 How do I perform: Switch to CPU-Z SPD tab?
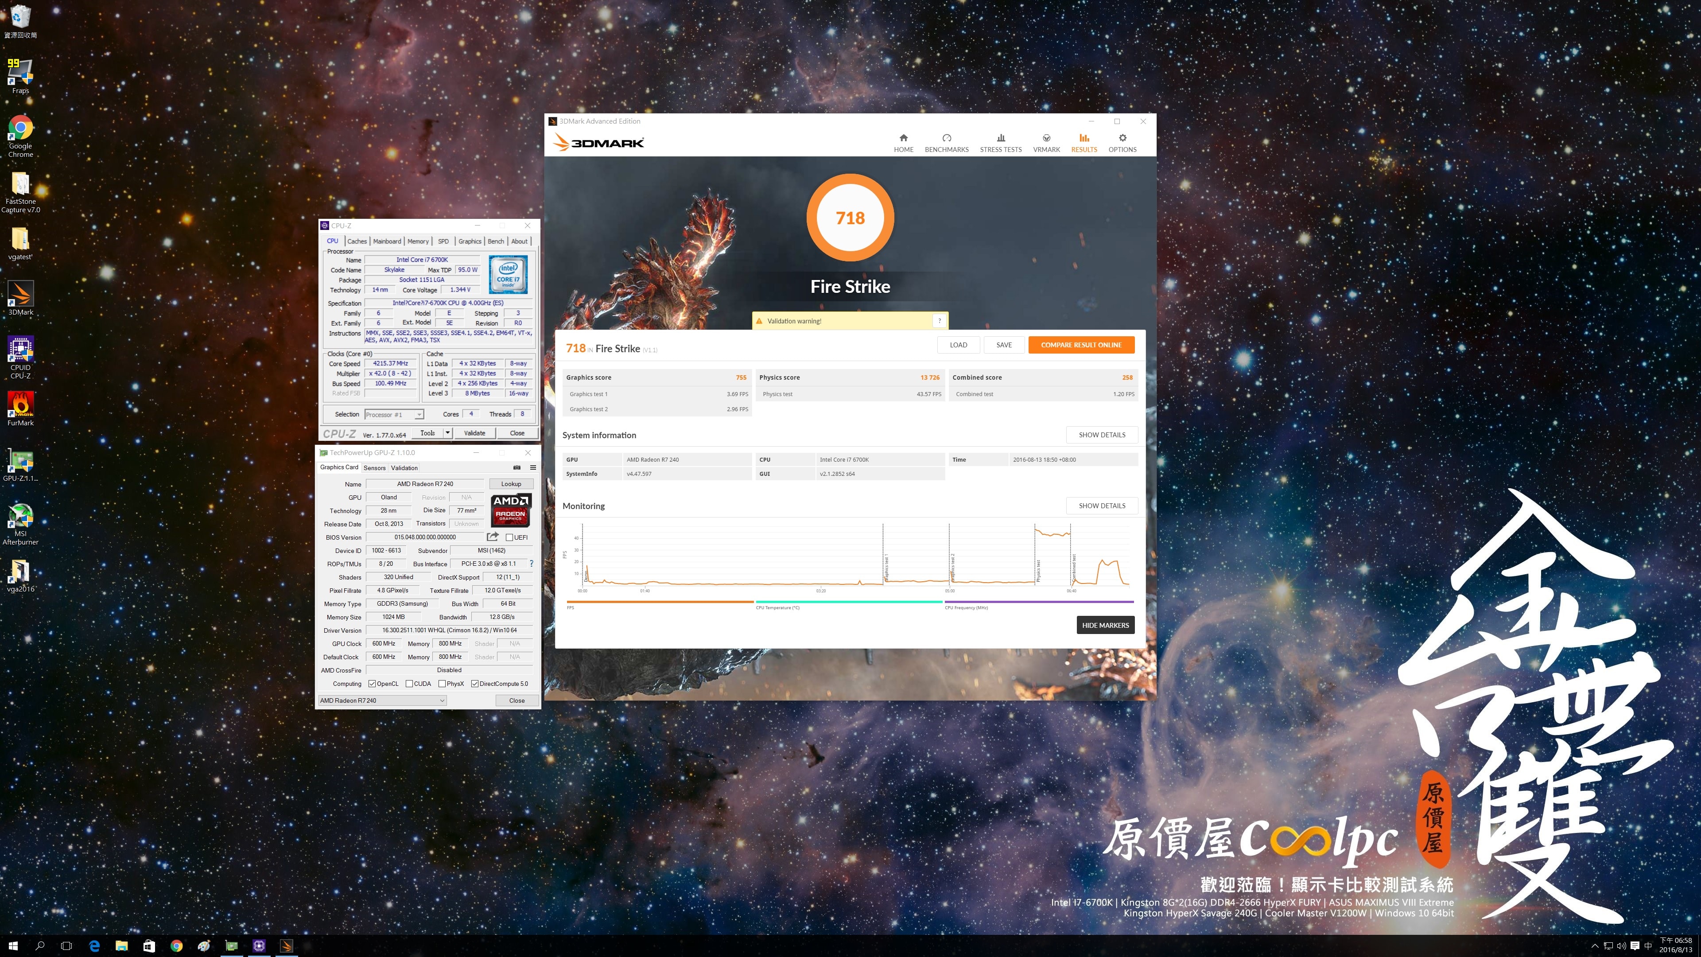pos(443,241)
